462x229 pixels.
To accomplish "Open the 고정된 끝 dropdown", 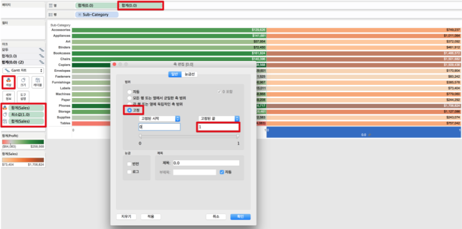I will [x=219, y=118].
